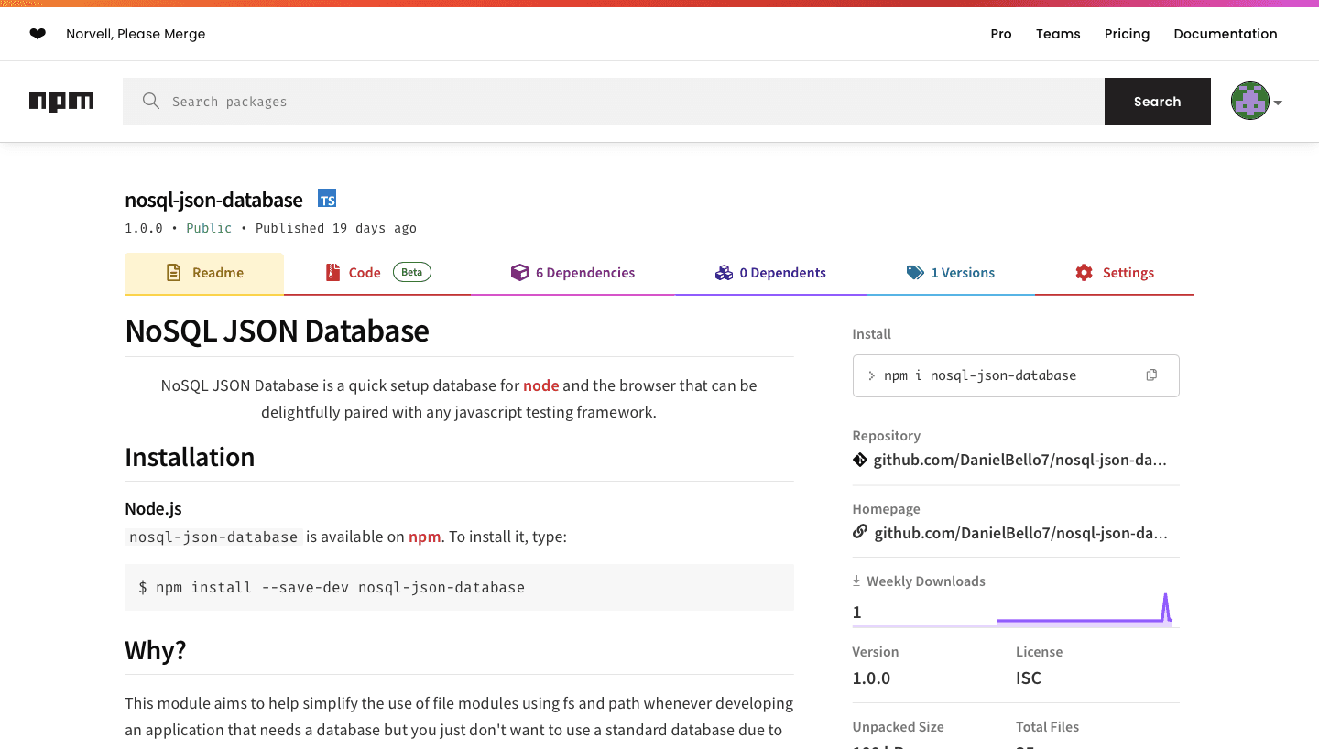Viewport: 1319px width, 749px height.
Task: Open the 1 Versions tab
Action: (x=950, y=273)
